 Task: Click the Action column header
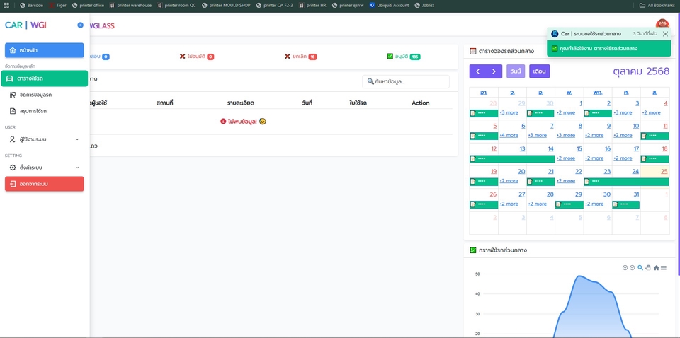pyautogui.click(x=420, y=103)
